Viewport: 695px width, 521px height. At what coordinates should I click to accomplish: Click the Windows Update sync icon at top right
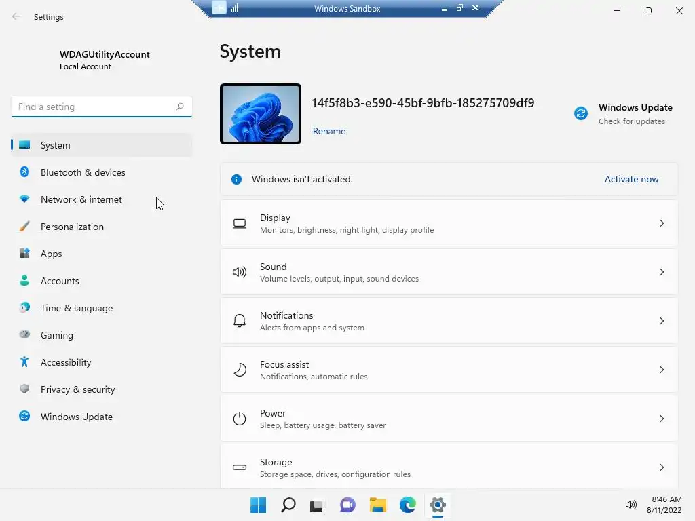point(581,113)
